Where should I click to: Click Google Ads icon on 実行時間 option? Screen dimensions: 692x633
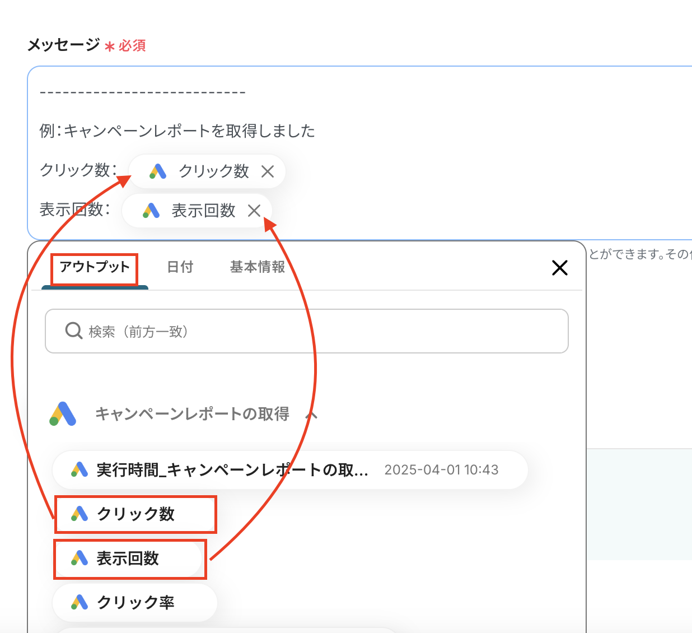click(80, 469)
